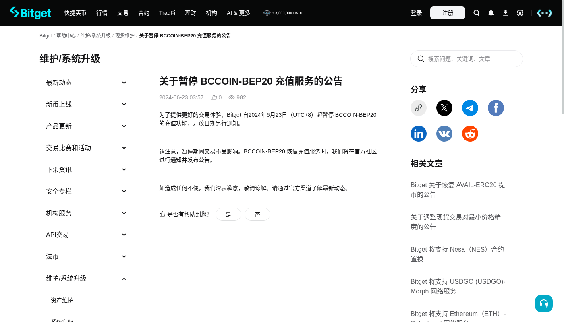Open the AI & 更多 menu
Screen dimensions: 564x322
238,13
